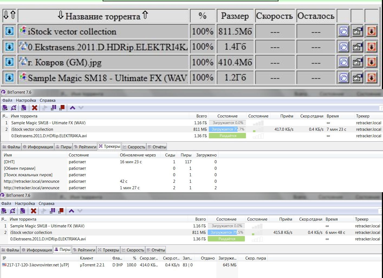Click blue download arrow beside г. Ковров (GM).jpg

[x=9, y=62]
